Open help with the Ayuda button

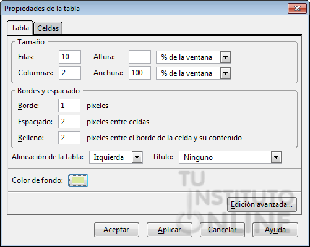click(275, 230)
